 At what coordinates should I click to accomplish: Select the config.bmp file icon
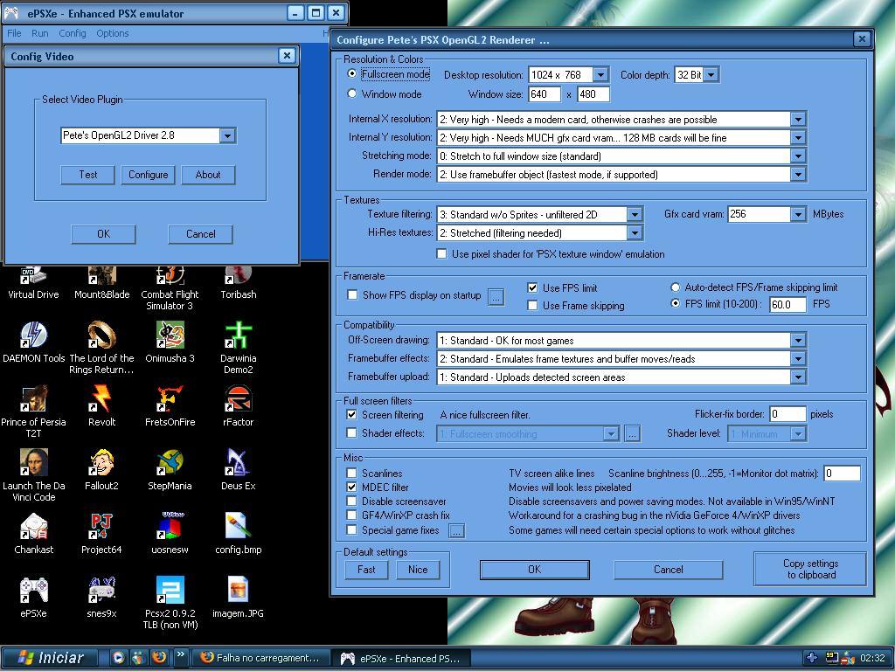[x=238, y=534]
